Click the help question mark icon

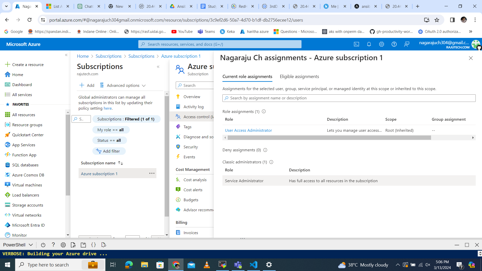tap(394, 44)
